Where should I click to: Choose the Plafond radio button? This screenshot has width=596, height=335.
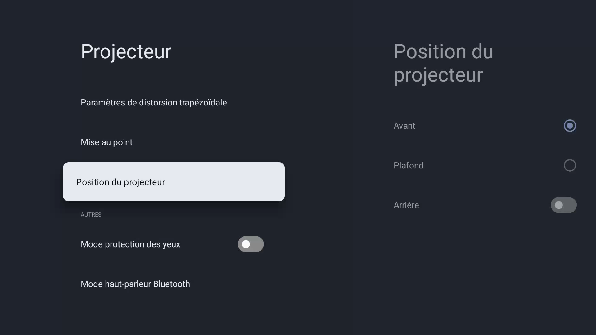(570, 165)
